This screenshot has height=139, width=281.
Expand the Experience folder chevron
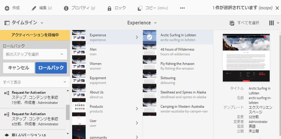pos(137,37)
